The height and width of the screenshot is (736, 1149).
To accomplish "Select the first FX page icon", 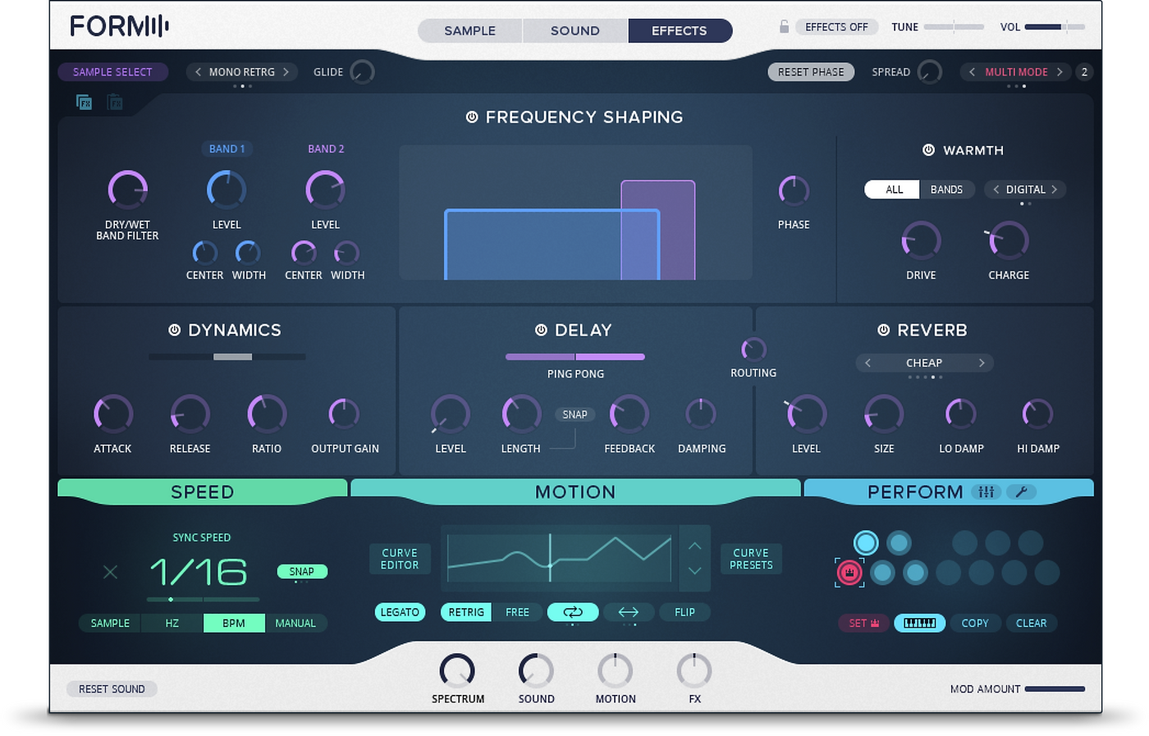I will pyautogui.click(x=84, y=102).
